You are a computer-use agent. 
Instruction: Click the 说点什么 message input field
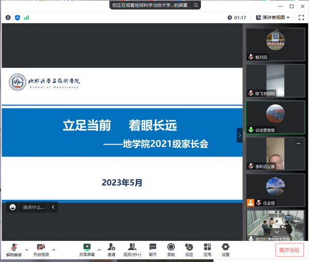pyautogui.click(x=34, y=207)
